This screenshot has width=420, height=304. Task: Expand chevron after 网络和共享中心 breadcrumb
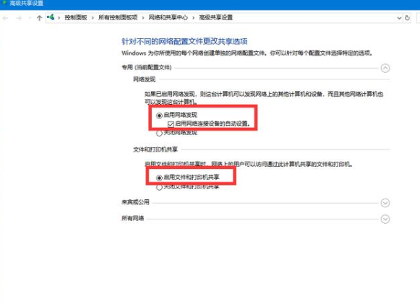194,18
